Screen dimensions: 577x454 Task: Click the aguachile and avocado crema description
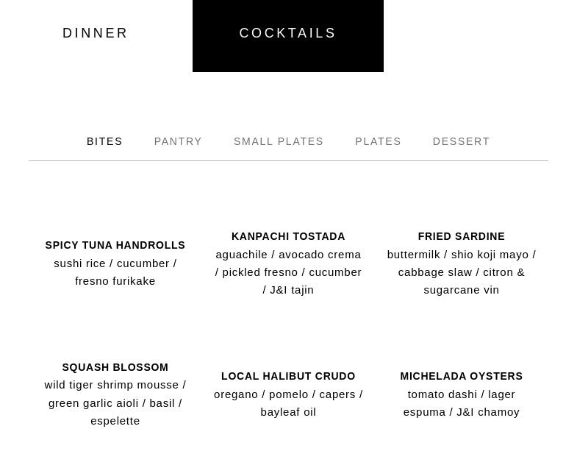[288, 272]
